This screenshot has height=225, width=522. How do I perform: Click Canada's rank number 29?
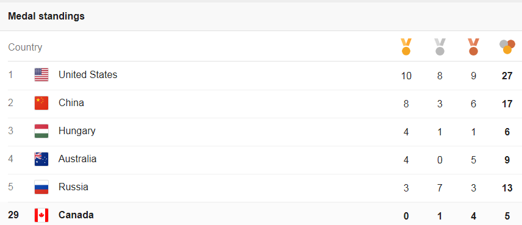(x=13, y=215)
